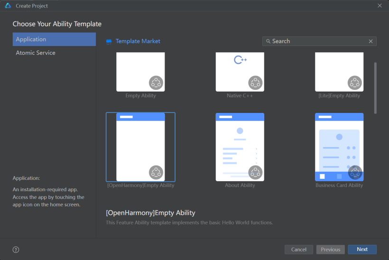
Task: Go back with the Previous button
Action: coord(331,250)
